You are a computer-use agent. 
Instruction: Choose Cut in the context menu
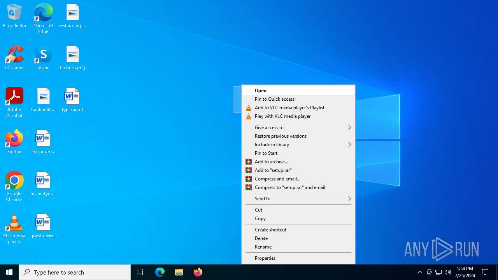[298, 210]
